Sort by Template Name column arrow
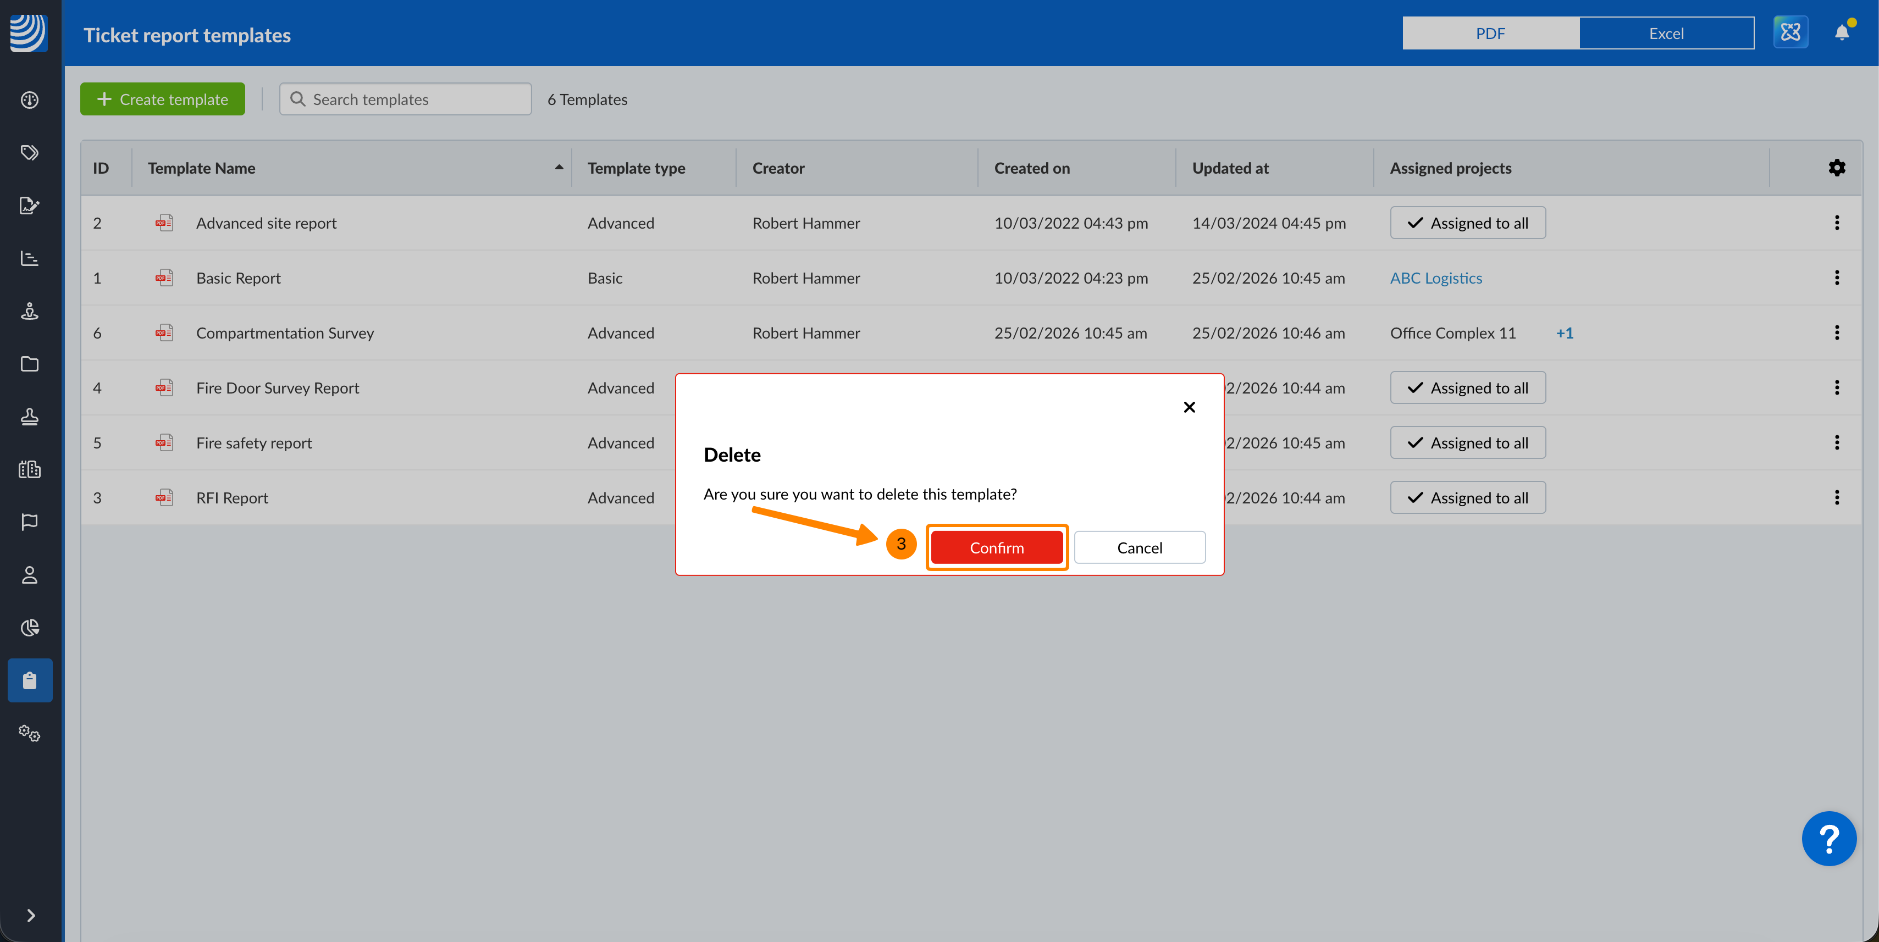This screenshot has height=942, width=1879. (x=559, y=168)
